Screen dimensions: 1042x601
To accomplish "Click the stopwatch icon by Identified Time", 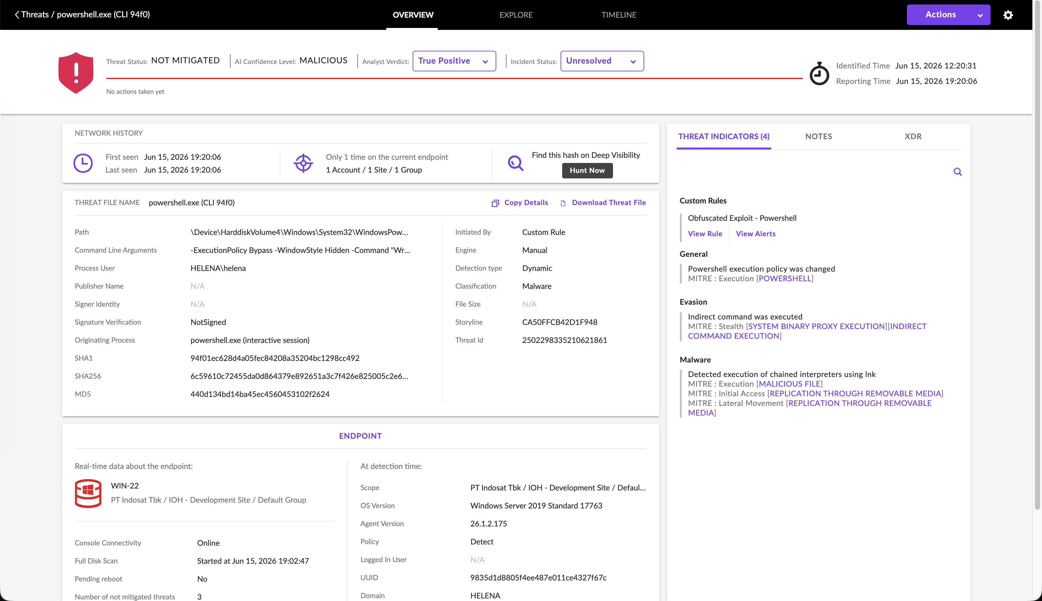I will tap(819, 74).
